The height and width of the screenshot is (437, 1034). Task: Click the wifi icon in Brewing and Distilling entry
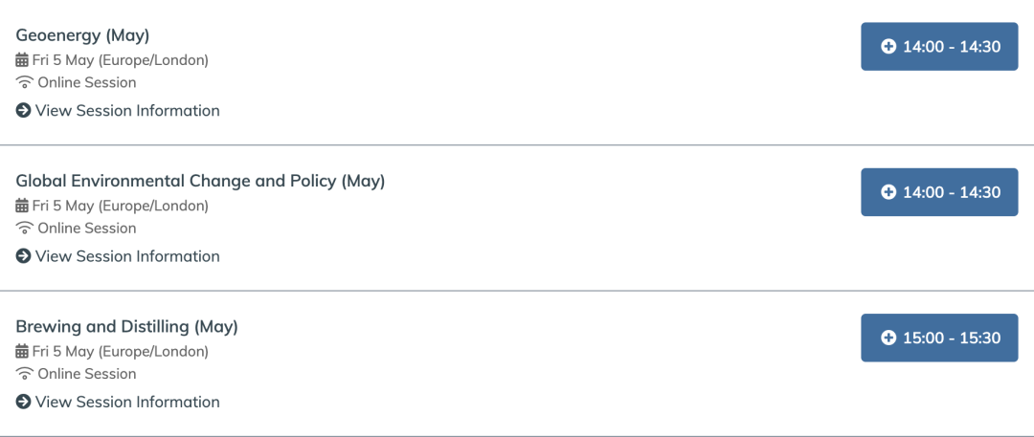coord(24,375)
